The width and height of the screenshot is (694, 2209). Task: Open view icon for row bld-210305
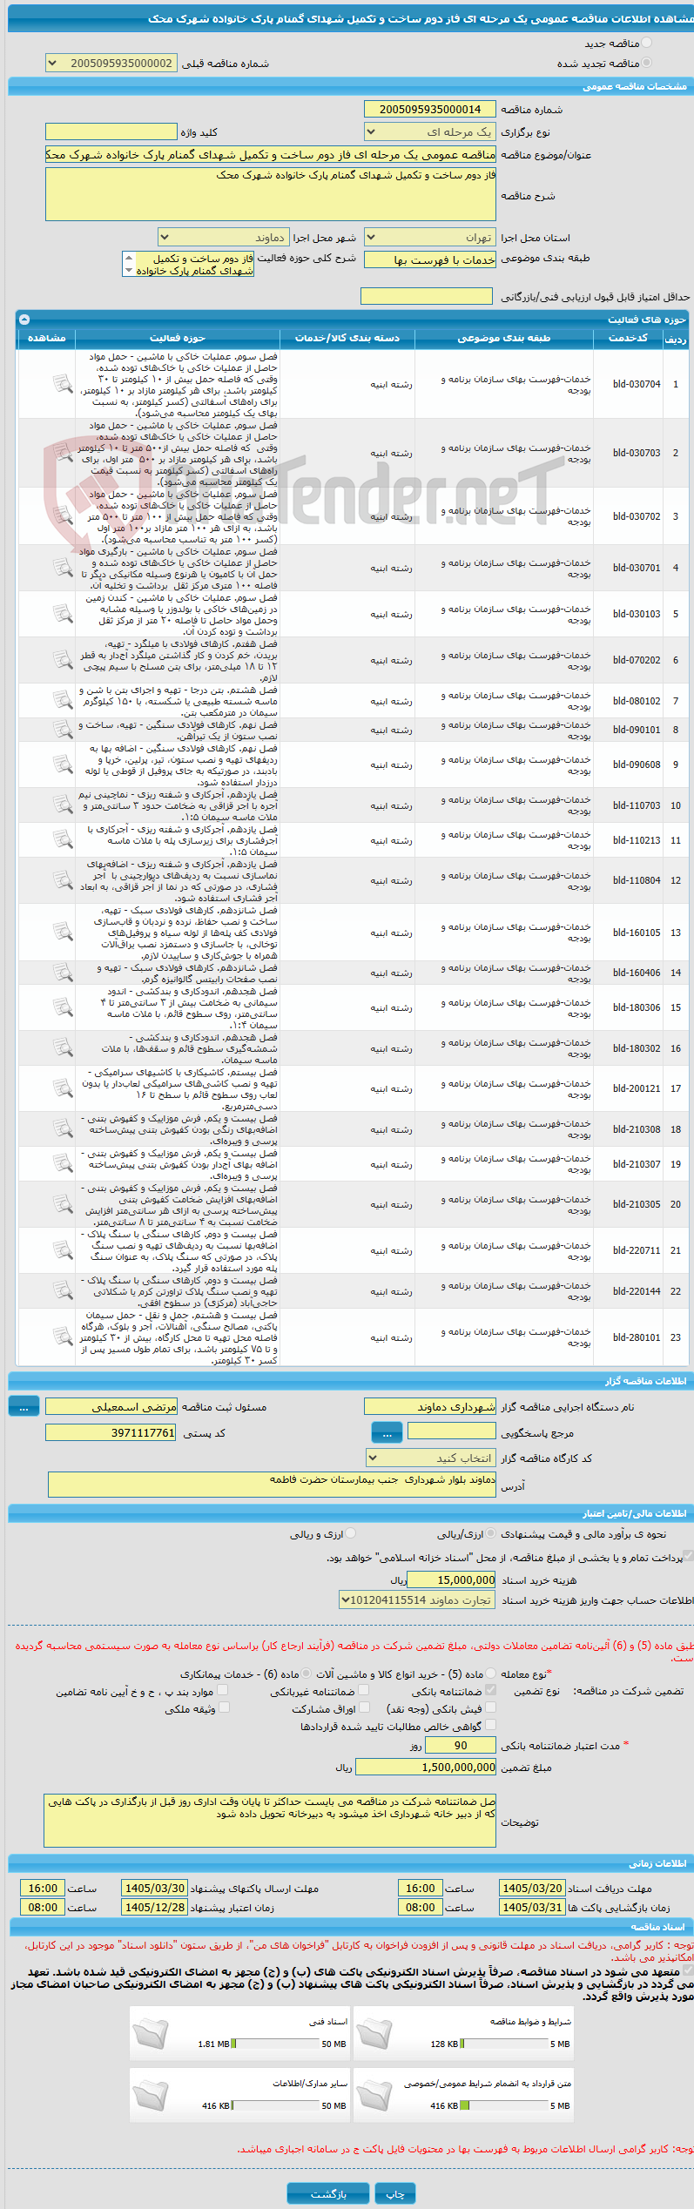63,1204
